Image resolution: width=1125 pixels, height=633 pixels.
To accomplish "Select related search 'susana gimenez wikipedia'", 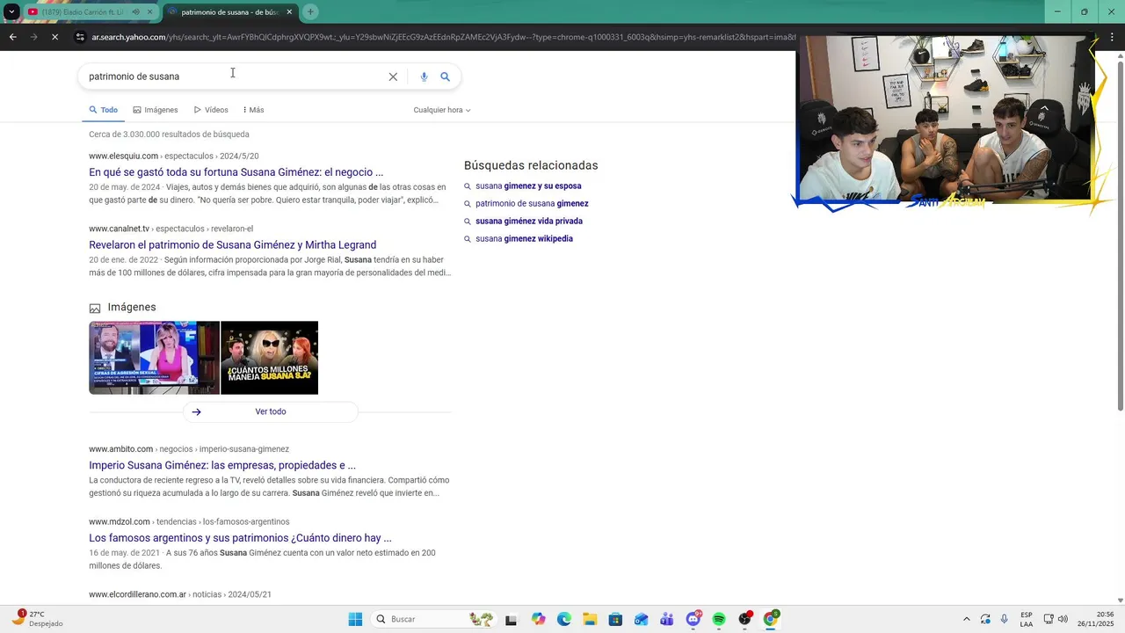I will click(x=524, y=238).
